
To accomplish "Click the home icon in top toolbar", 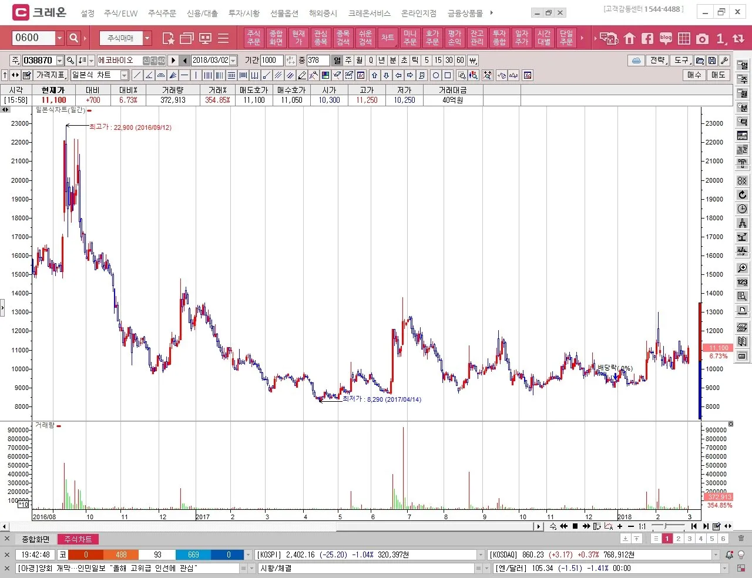I will point(630,39).
